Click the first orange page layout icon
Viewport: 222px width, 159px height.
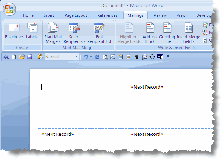pos(120,57)
